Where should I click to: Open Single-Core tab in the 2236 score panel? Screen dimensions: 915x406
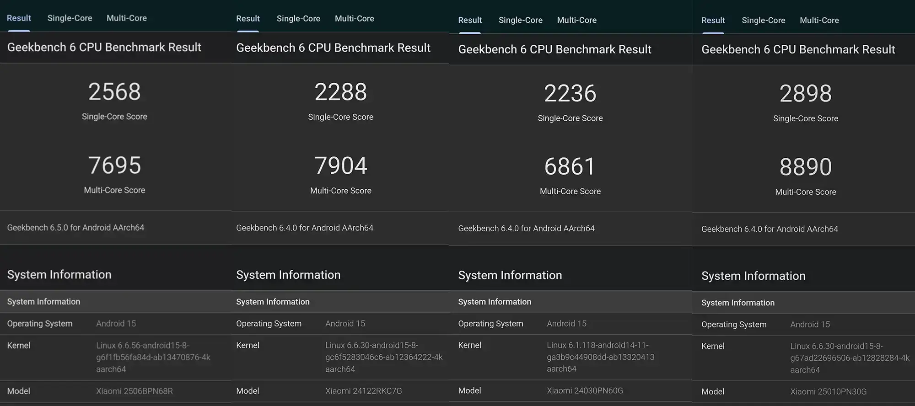pyautogui.click(x=521, y=20)
